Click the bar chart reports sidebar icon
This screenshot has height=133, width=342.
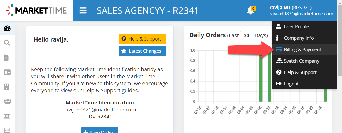coord(7,130)
